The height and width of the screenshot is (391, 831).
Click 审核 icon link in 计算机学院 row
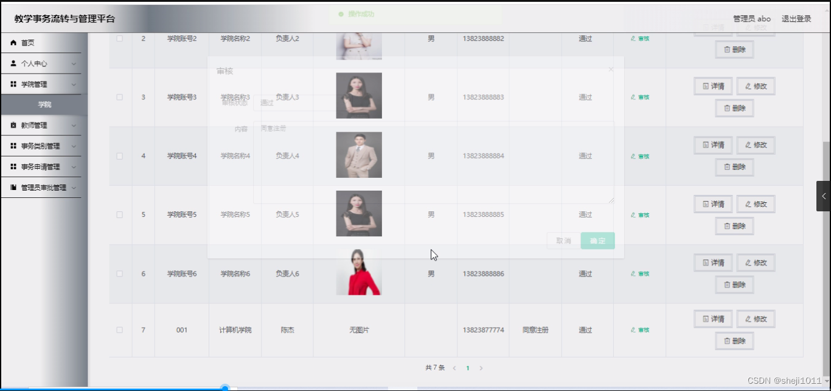pyautogui.click(x=640, y=330)
